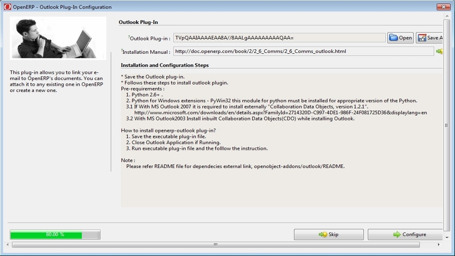Click the Installation Manual URL field
Viewport: 455px width, 256px height.
pos(303,51)
